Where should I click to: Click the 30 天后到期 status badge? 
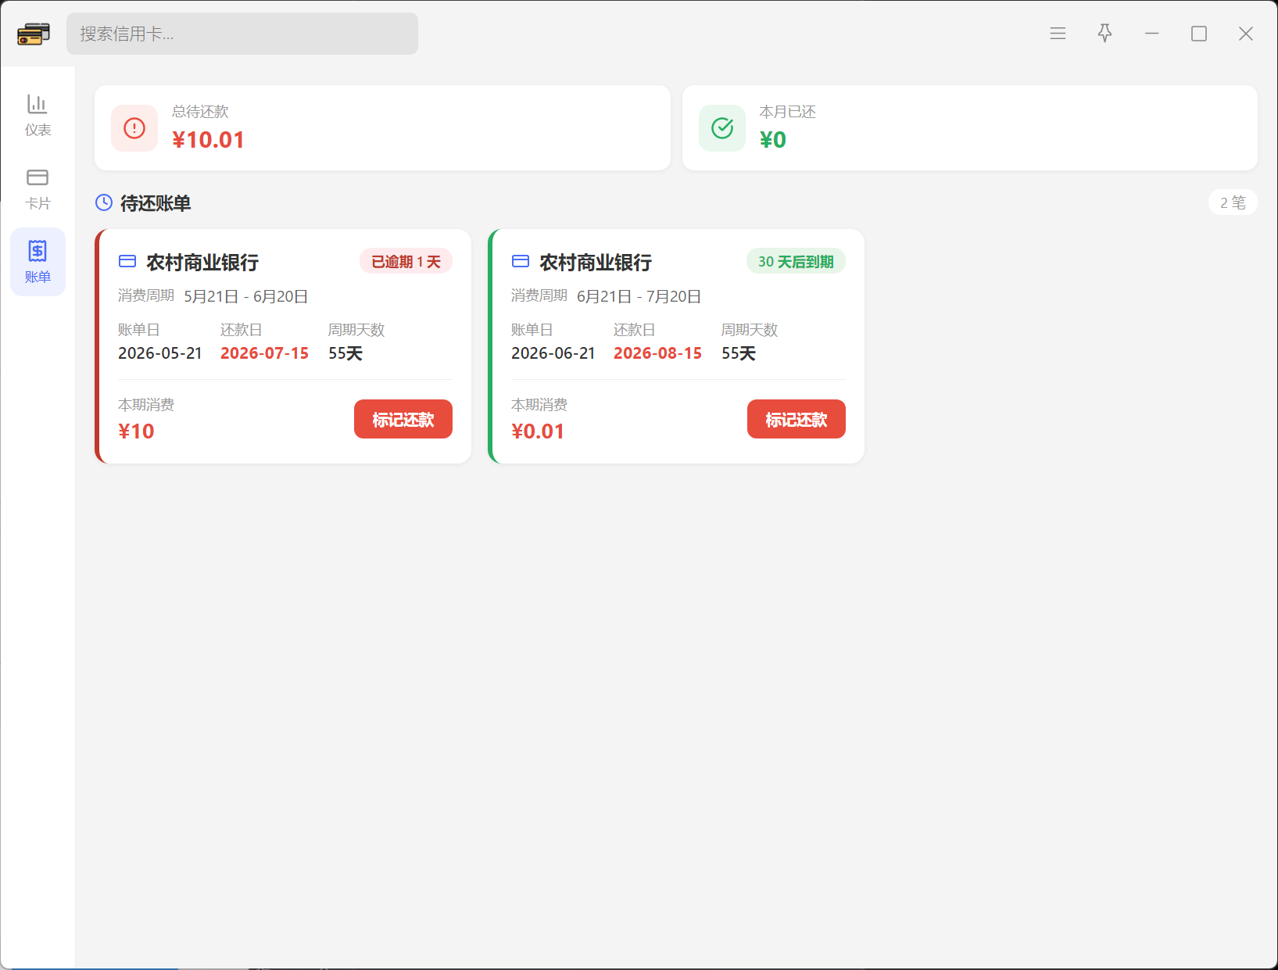(796, 262)
